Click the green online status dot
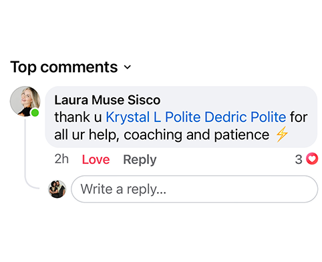Screen dimensions: 322x262 [35, 113]
